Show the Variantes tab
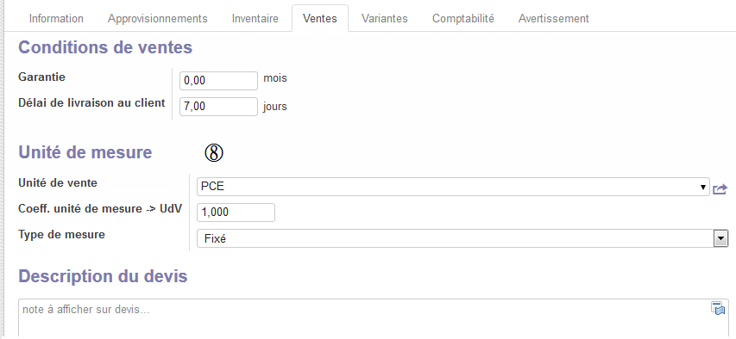The width and height of the screenshot is (736, 339). (x=385, y=18)
